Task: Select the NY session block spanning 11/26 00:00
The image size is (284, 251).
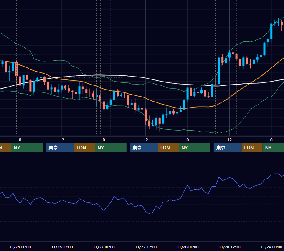Action: click(x=27, y=148)
